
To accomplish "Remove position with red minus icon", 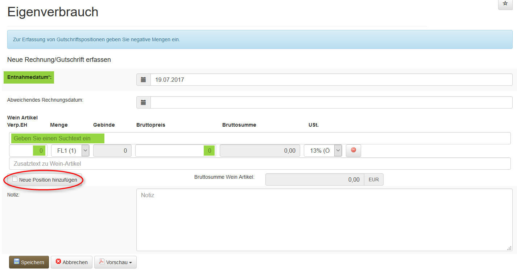I will pos(353,151).
